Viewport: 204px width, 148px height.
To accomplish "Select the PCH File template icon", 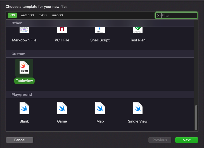I will pyautogui.click(x=62, y=30).
